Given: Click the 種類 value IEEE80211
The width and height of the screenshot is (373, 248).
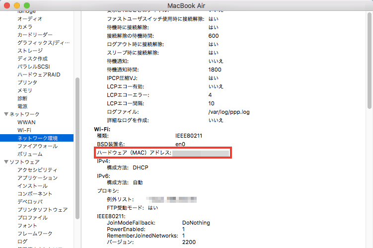Looking at the screenshot, I should coord(189,136).
